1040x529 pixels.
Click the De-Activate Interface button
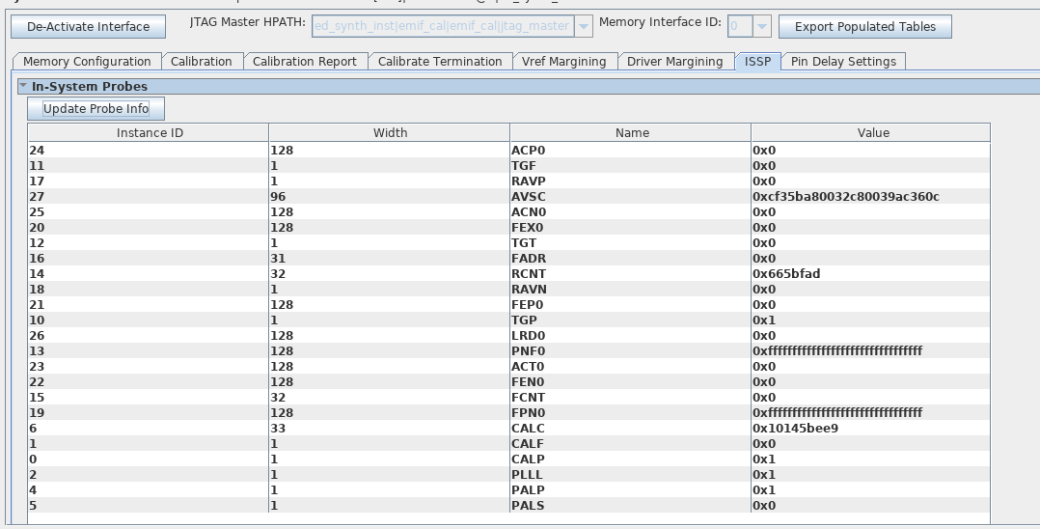tap(88, 27)
